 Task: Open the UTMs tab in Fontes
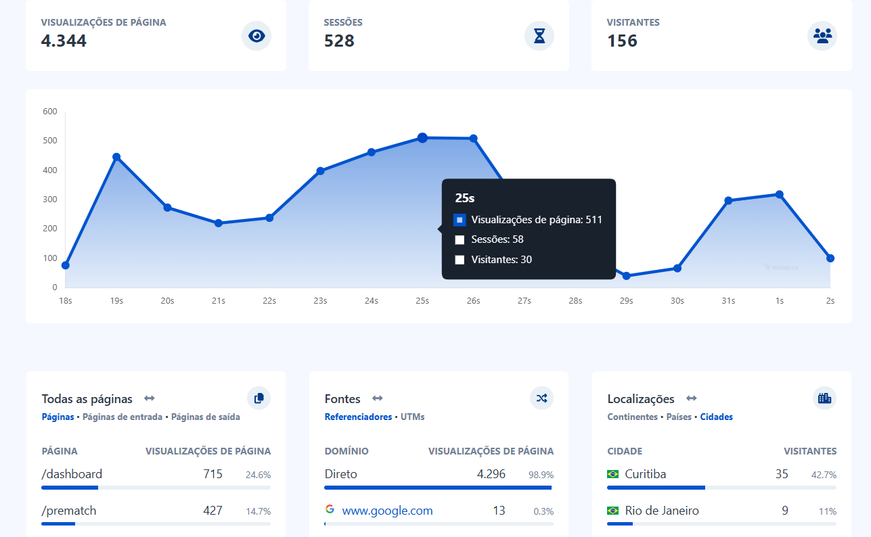(x=413, y=417)
